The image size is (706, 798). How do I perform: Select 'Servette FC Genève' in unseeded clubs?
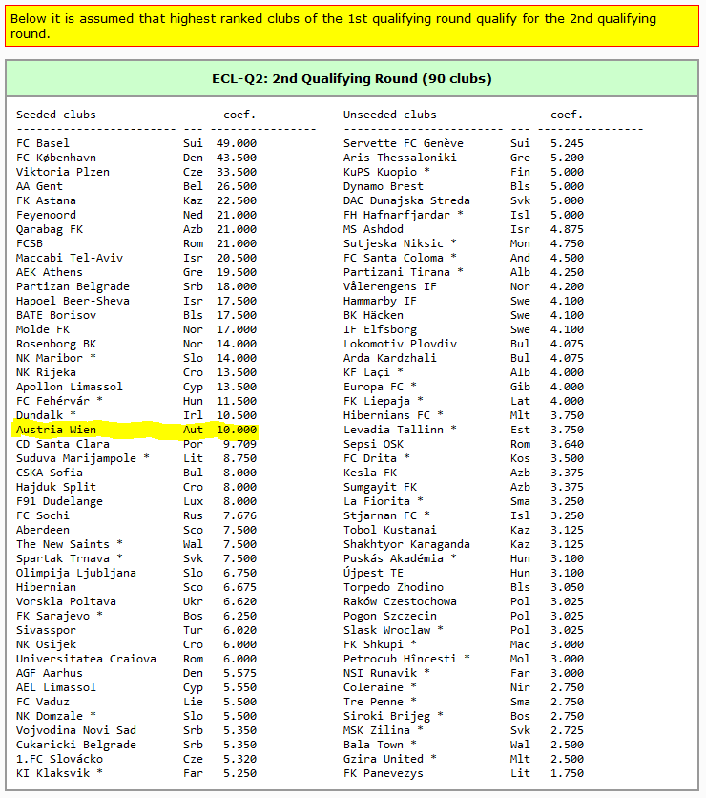[404, 143]
